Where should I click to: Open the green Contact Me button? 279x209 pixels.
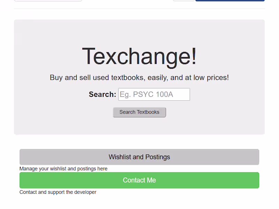click(x=139, y=180)
